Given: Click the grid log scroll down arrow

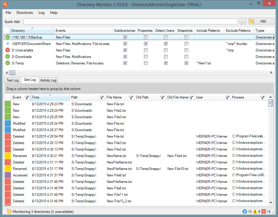Looking at the screenshot, I should pos(271,203).
